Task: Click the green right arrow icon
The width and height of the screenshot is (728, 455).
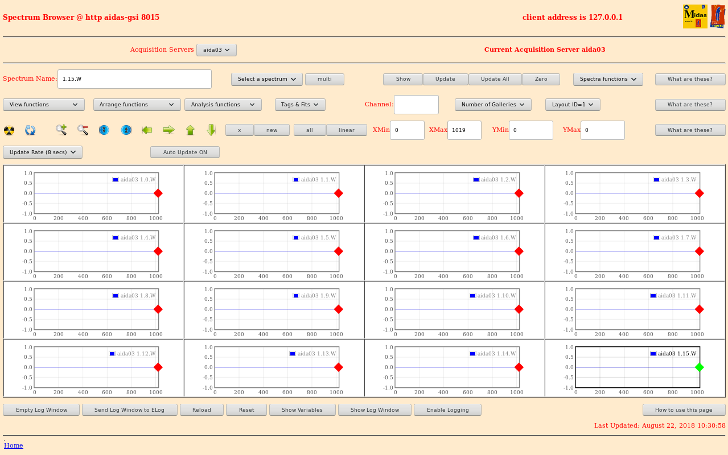Action: click(168, 130)
